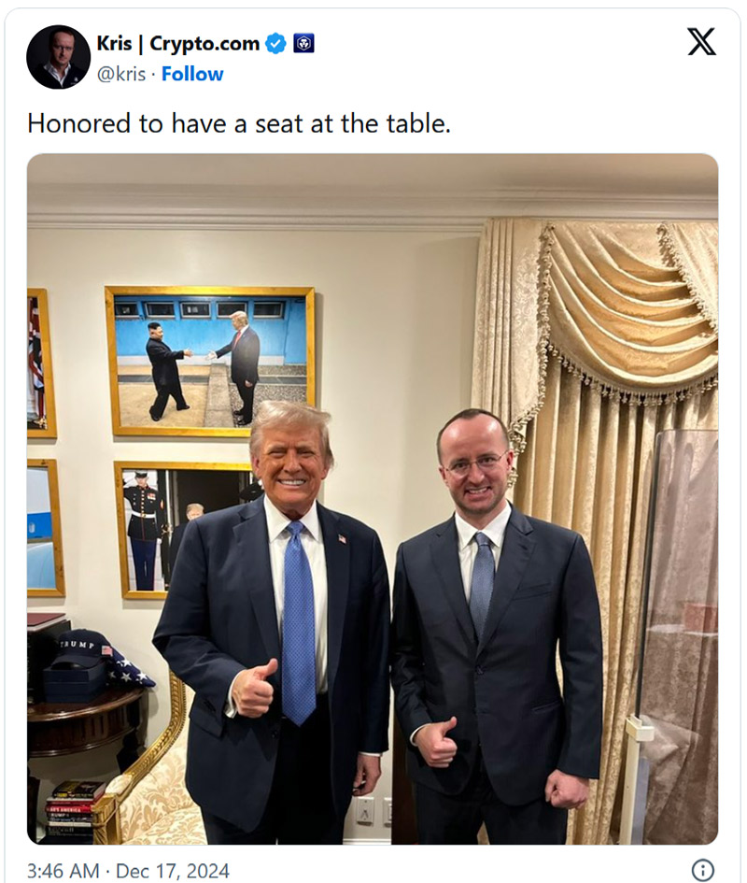
Task: Click the Crypto.com affiliate badge icon
Action: (304, 43)
